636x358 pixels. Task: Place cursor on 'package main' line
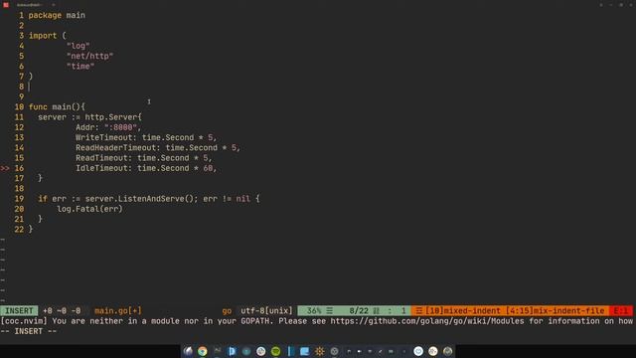(57, 16)
